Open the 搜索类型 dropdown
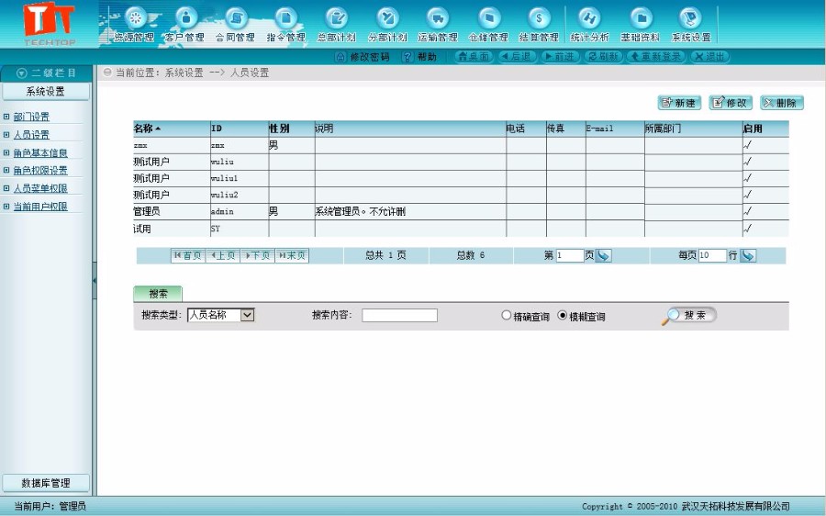 (220, 315)
